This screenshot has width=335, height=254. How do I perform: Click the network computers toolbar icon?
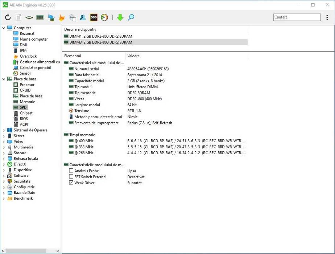[x=51, y=17]
